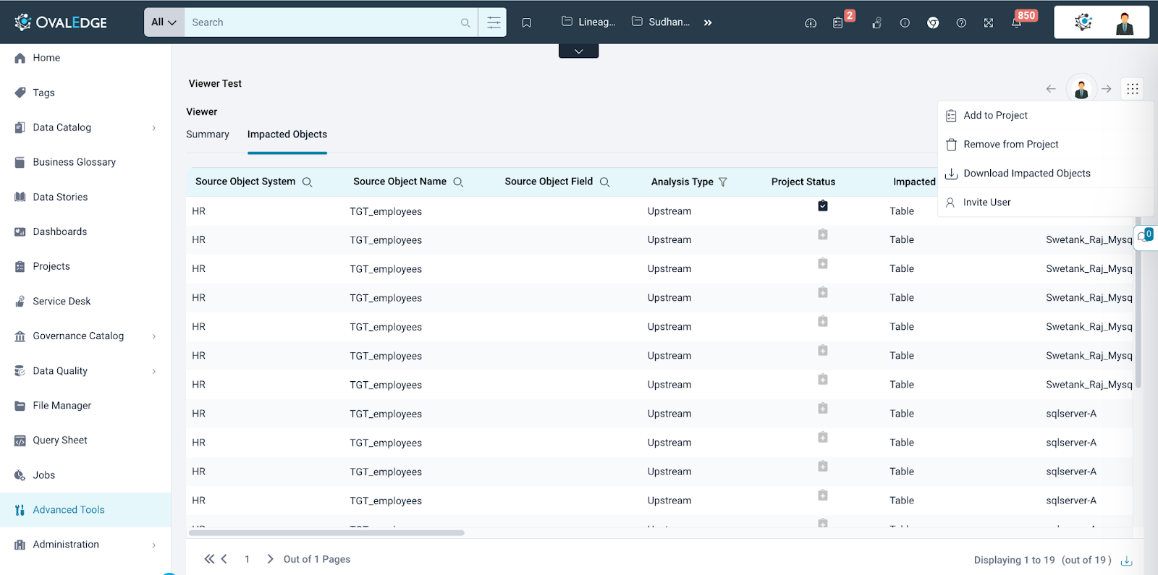Open notifications bell with 850 badge
This screenshot has width=1158, height=575.
[1017, 23]
